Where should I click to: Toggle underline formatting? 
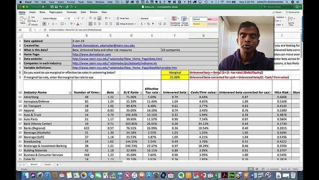click(x=53, y=24)
